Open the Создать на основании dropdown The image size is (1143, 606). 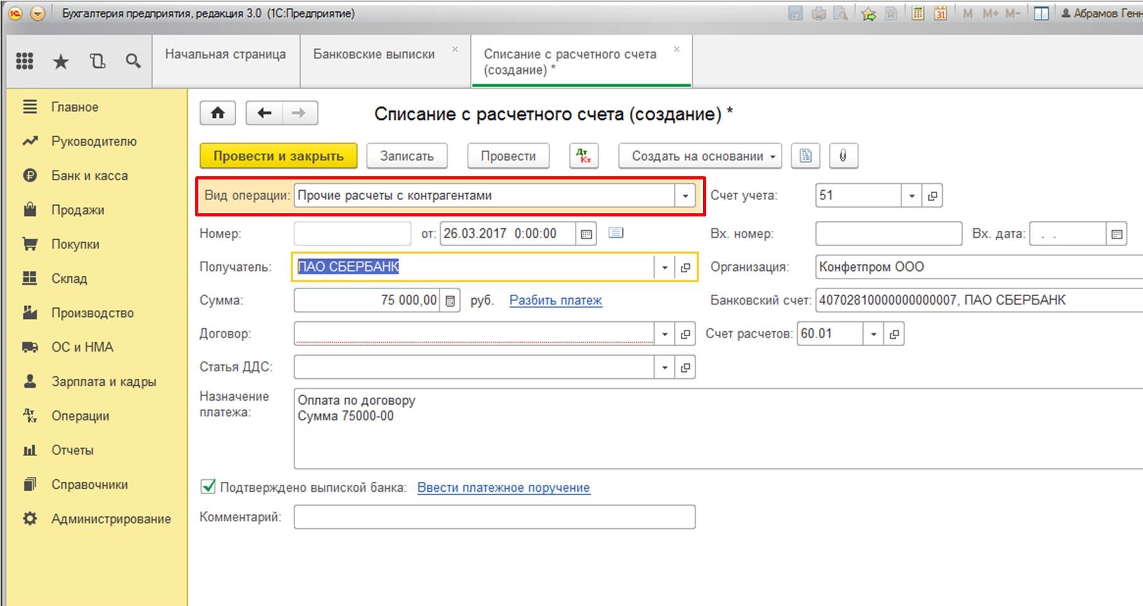(x=699, y=156)
